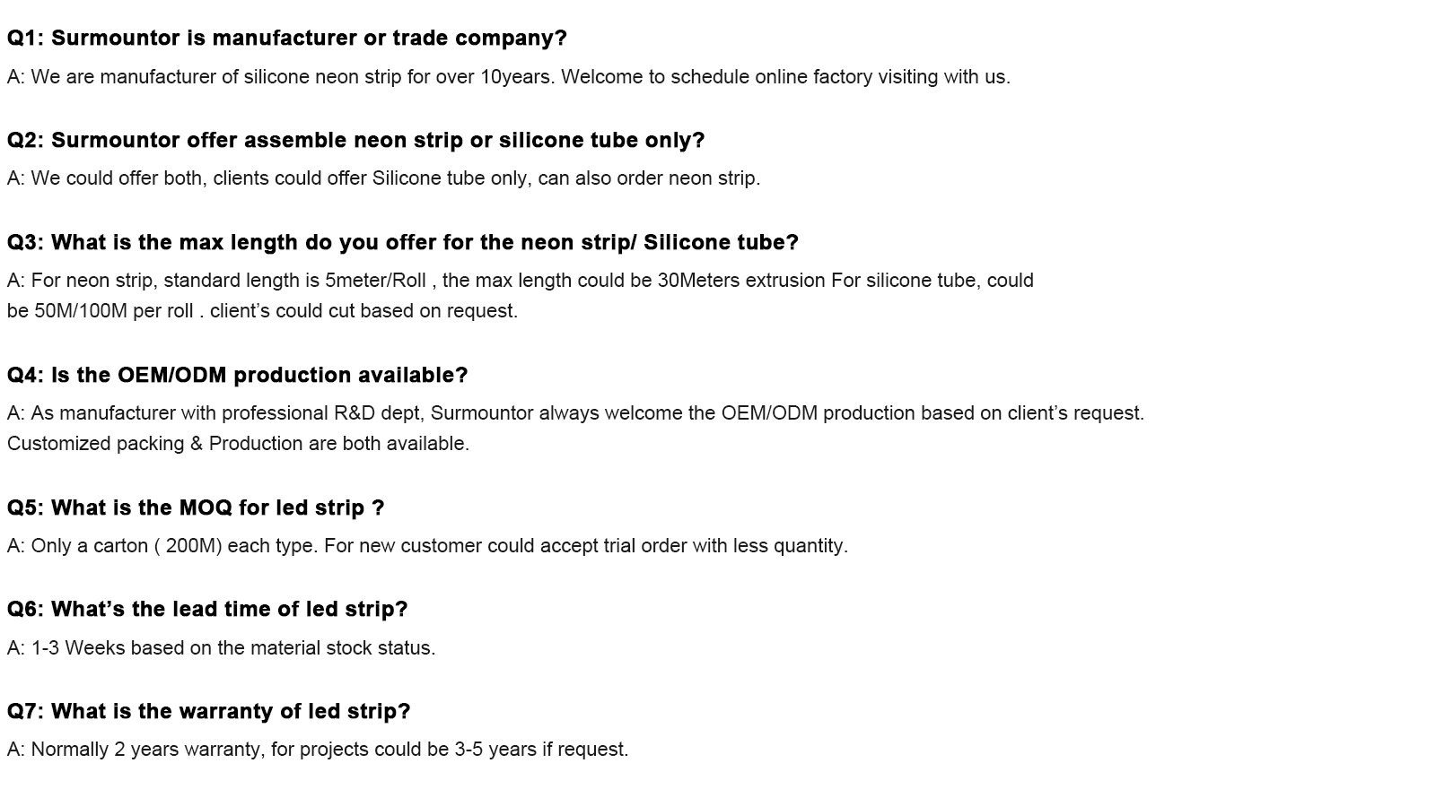Click the Q3 max length question heading
1436x798 pixels.
coord(403,243)
